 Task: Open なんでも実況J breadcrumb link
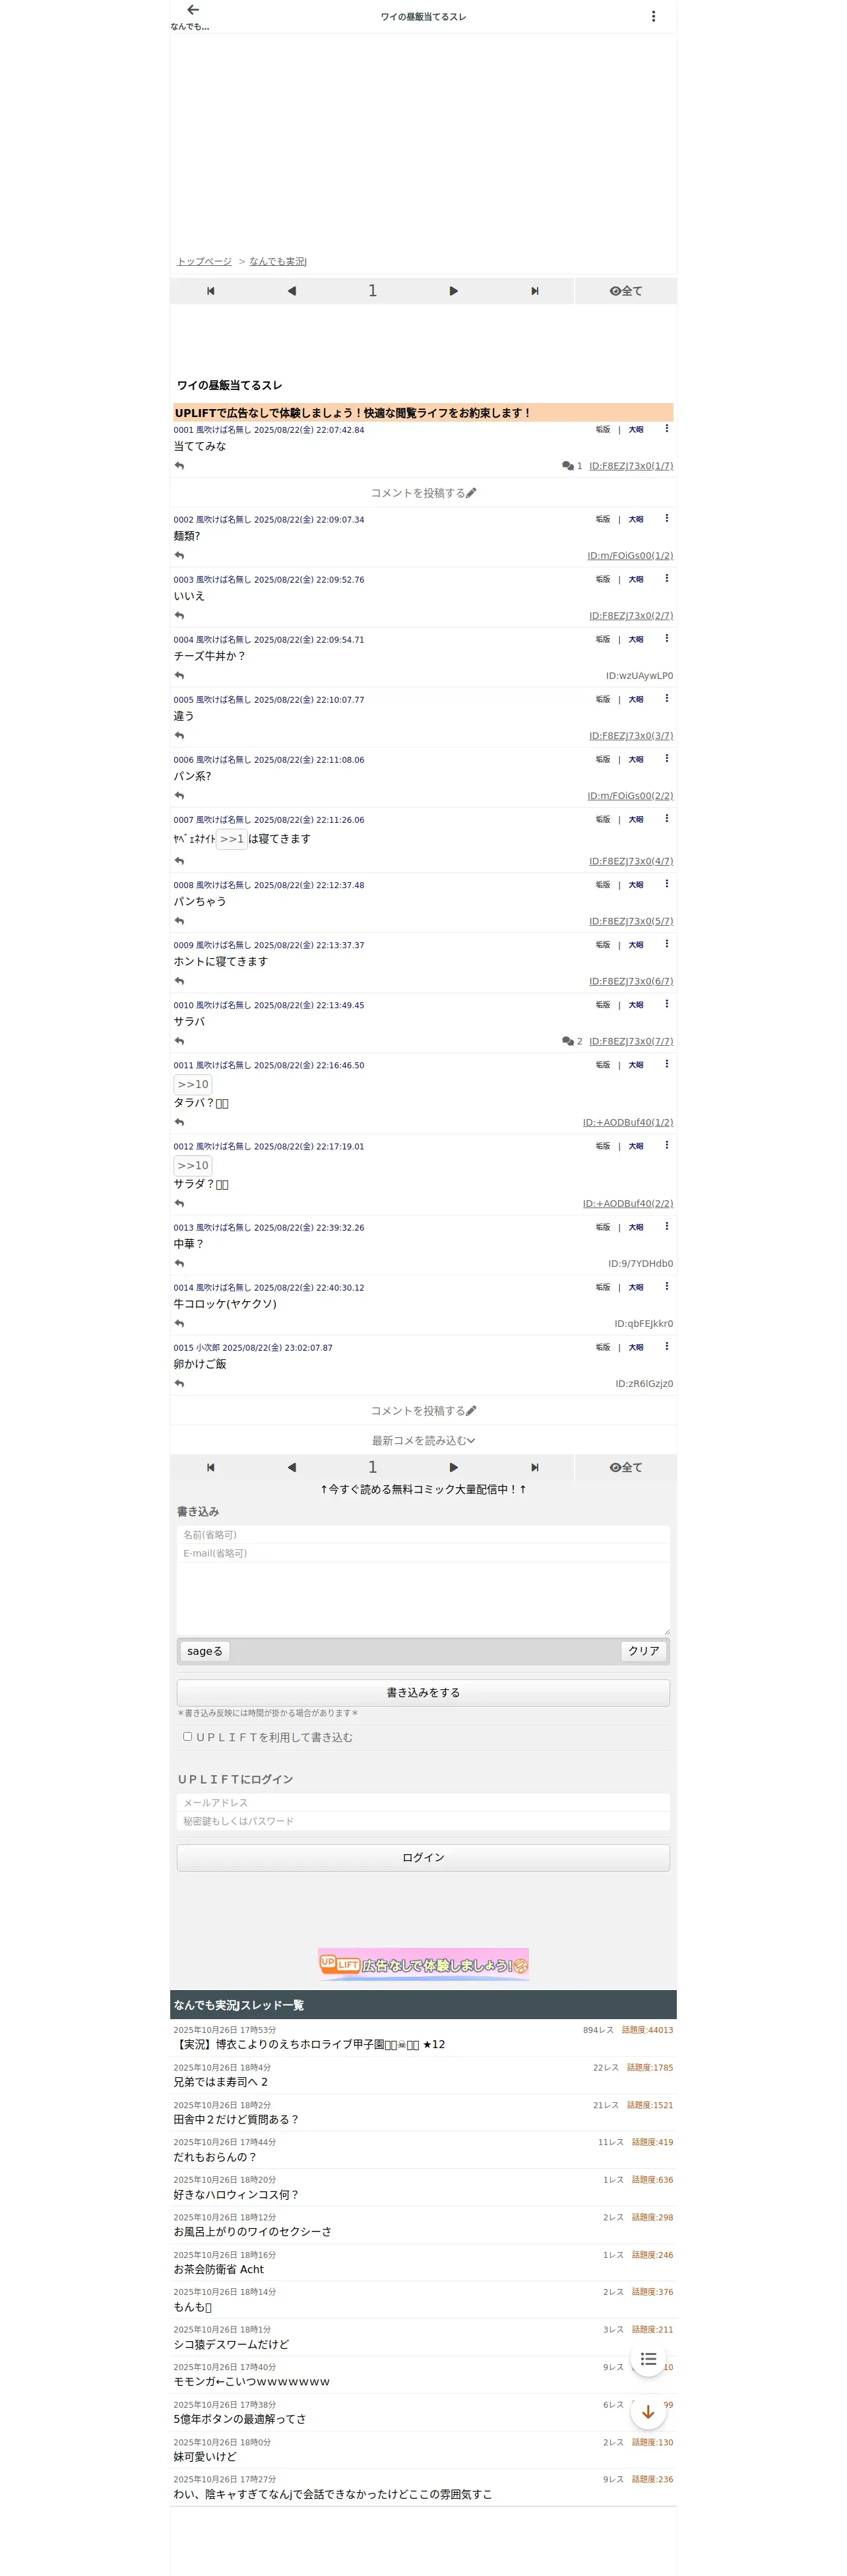click(278, 261)
